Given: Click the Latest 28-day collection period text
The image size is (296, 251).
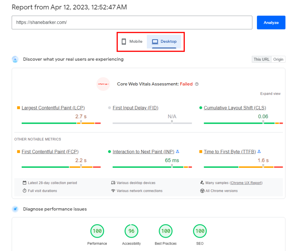Looking at the screenshot, I should point(53,183).
